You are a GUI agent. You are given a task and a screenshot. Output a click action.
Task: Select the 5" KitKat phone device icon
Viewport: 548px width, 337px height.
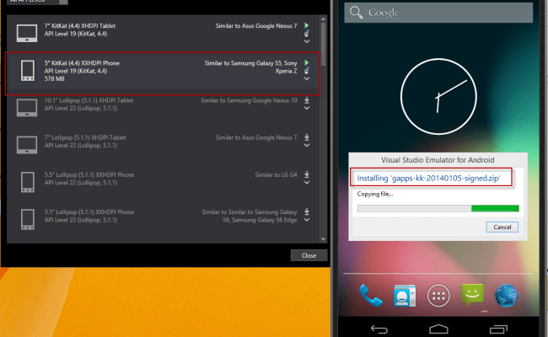28,71
